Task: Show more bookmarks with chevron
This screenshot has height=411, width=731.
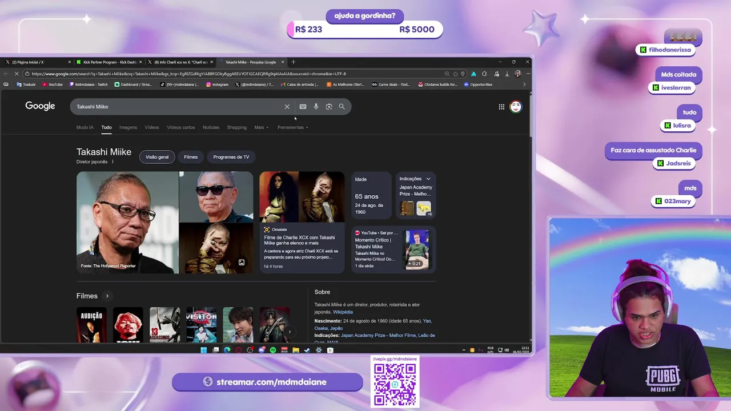Action: [524, 84]
